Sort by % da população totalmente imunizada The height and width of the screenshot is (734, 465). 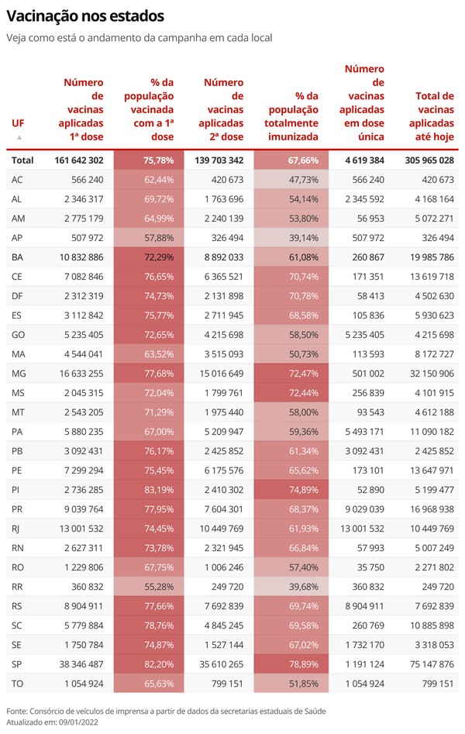click(x=291, y=116)
